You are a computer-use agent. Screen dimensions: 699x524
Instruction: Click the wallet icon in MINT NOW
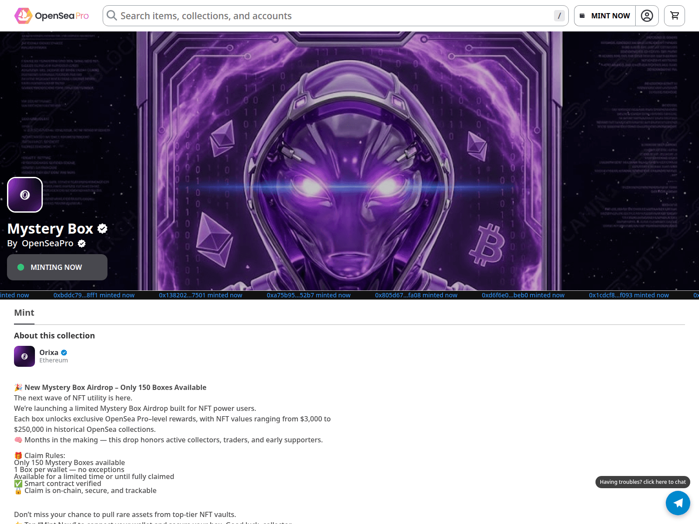coord(582,16)
